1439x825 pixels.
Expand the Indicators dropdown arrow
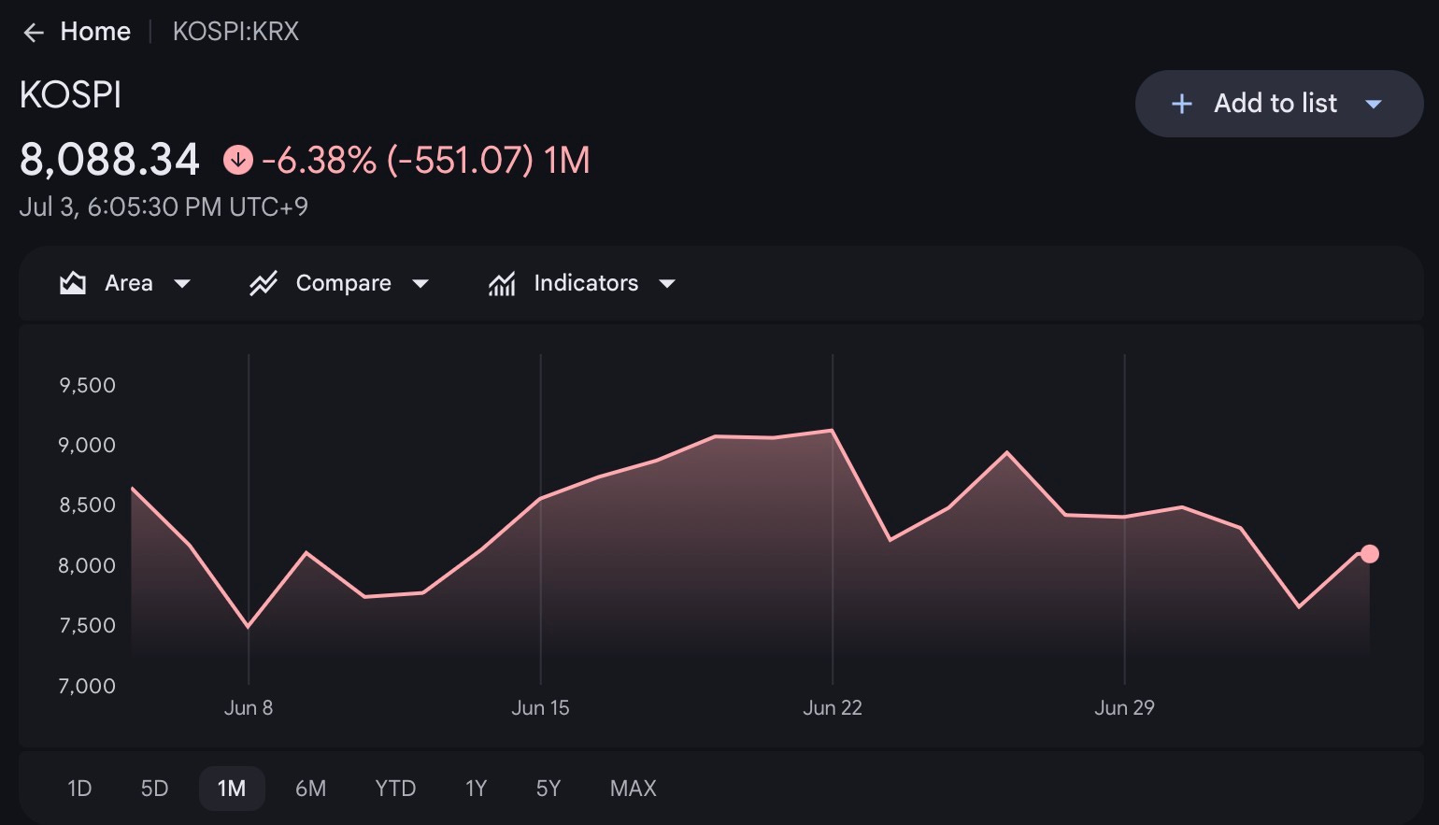667,284
